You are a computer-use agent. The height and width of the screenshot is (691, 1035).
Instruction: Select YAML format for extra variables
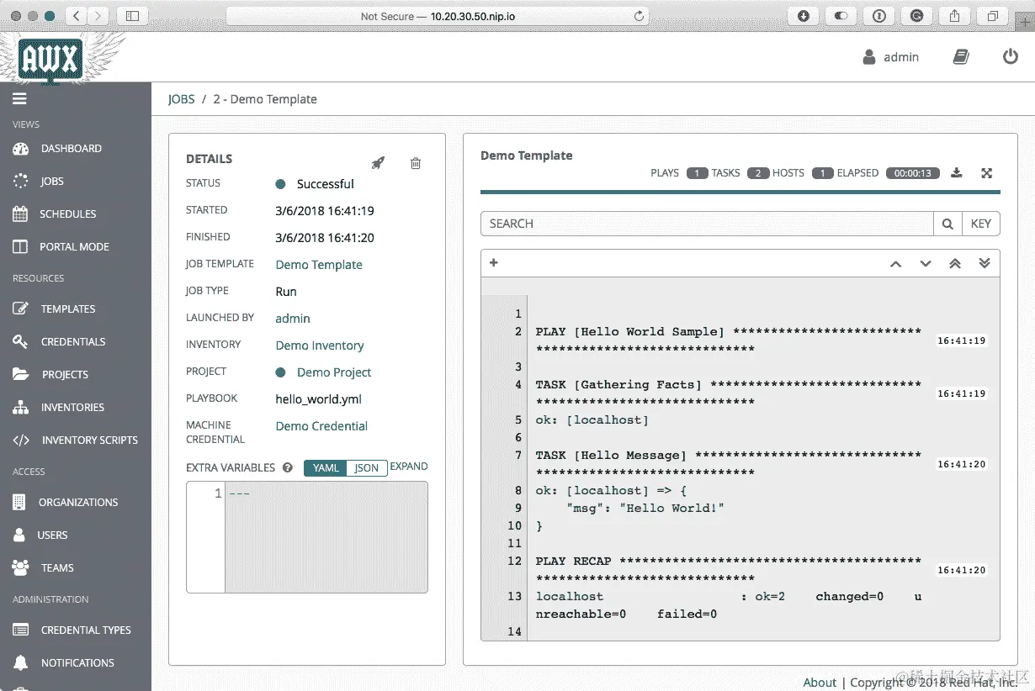tap(325, 468)
